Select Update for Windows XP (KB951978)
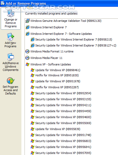The width and height of the screenshot is (118, 155). 58,81
